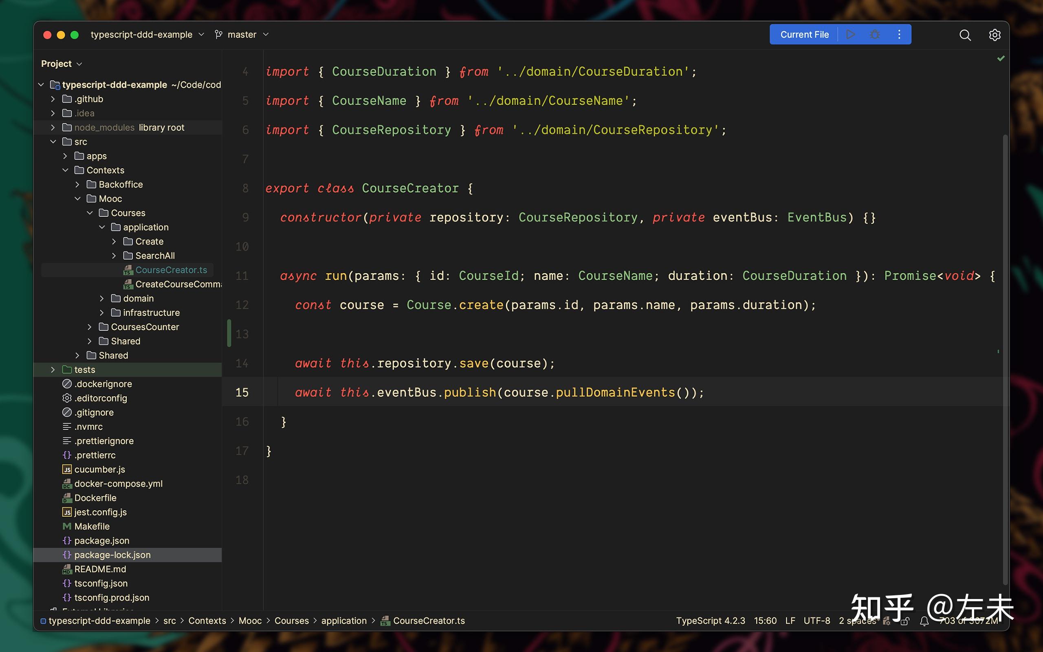
Task: Expand the tests folder
Action: [x=53, y=370]
